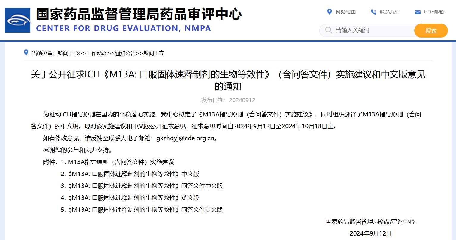Screen dimensions: 456x240
Task: Click the site title 国家药品监督管理局药品审评中心
Action: pyautogui.click(x=138, y=14)
